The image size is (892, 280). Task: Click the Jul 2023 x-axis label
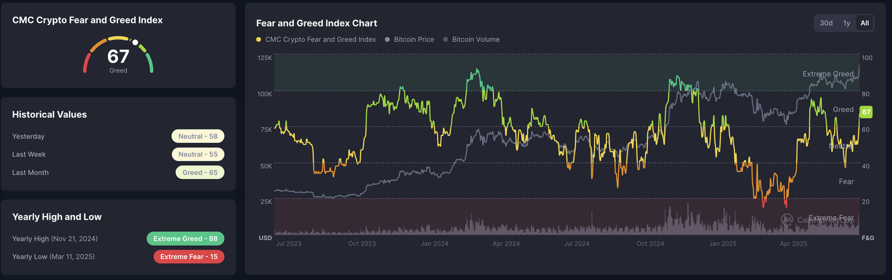click(289, 244)
